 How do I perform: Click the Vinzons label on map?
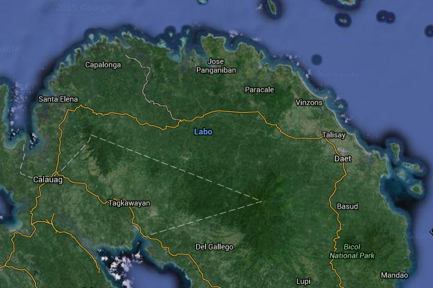309,103
